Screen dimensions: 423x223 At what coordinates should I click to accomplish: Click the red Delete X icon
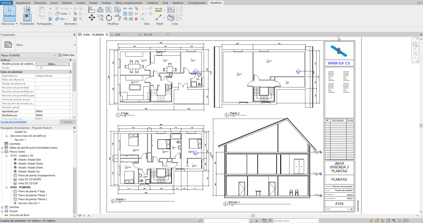coord(136,19)
